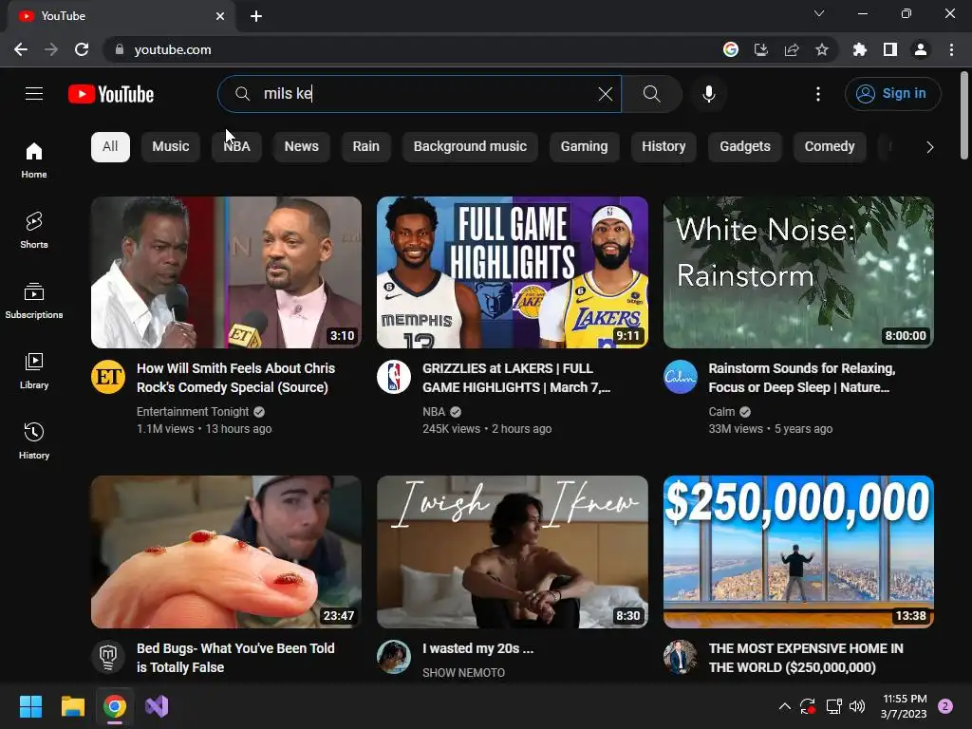Open GRIZZLIES at LAKERS title link
972x729 pixels.
516,378
